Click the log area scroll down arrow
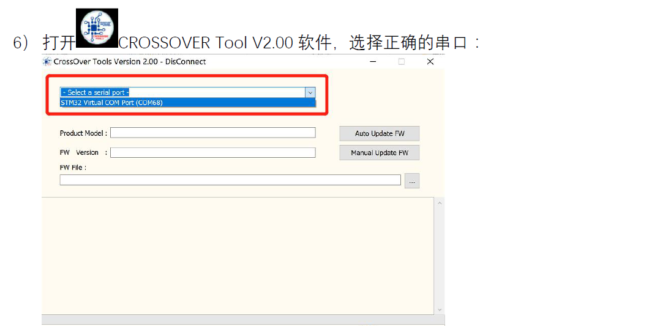671x326 pixels. [x=440, y=309]
